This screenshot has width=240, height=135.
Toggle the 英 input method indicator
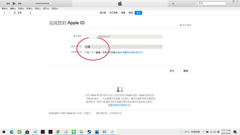pos(218,132)
